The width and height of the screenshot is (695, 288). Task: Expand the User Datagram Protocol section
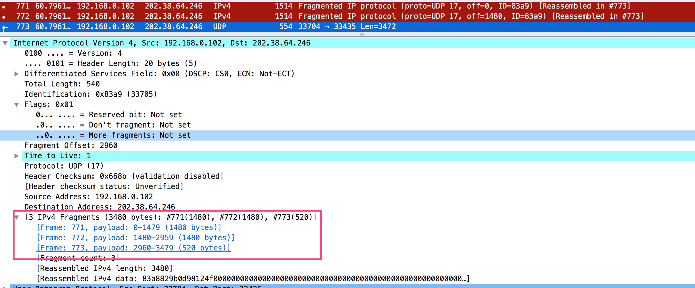(x=5, y=287)
